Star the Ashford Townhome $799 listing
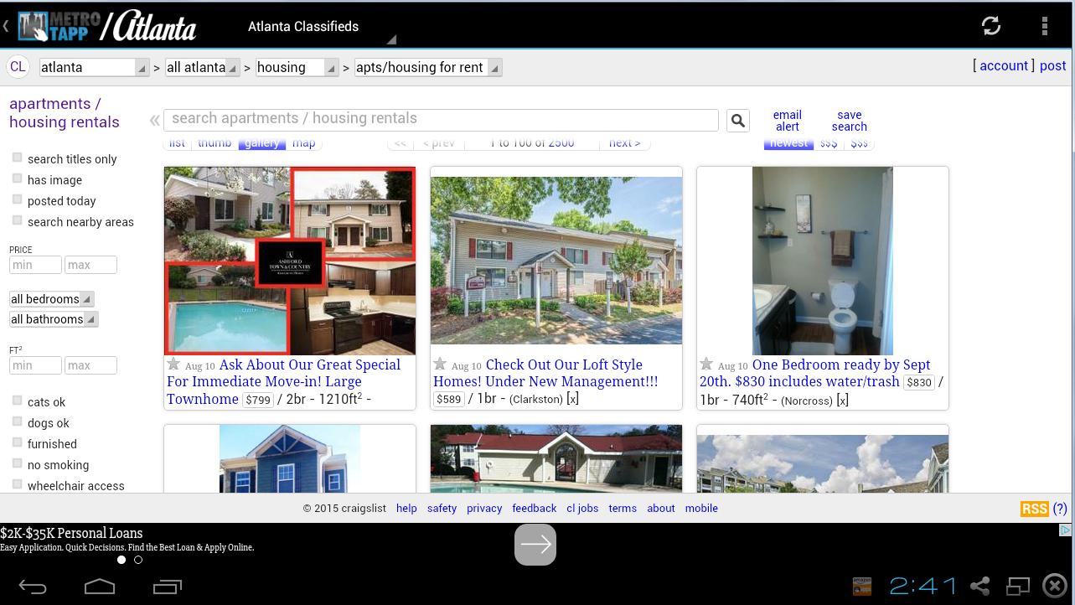The height and width of the screenshot is (605, 1075). click(x=173, y=364)
